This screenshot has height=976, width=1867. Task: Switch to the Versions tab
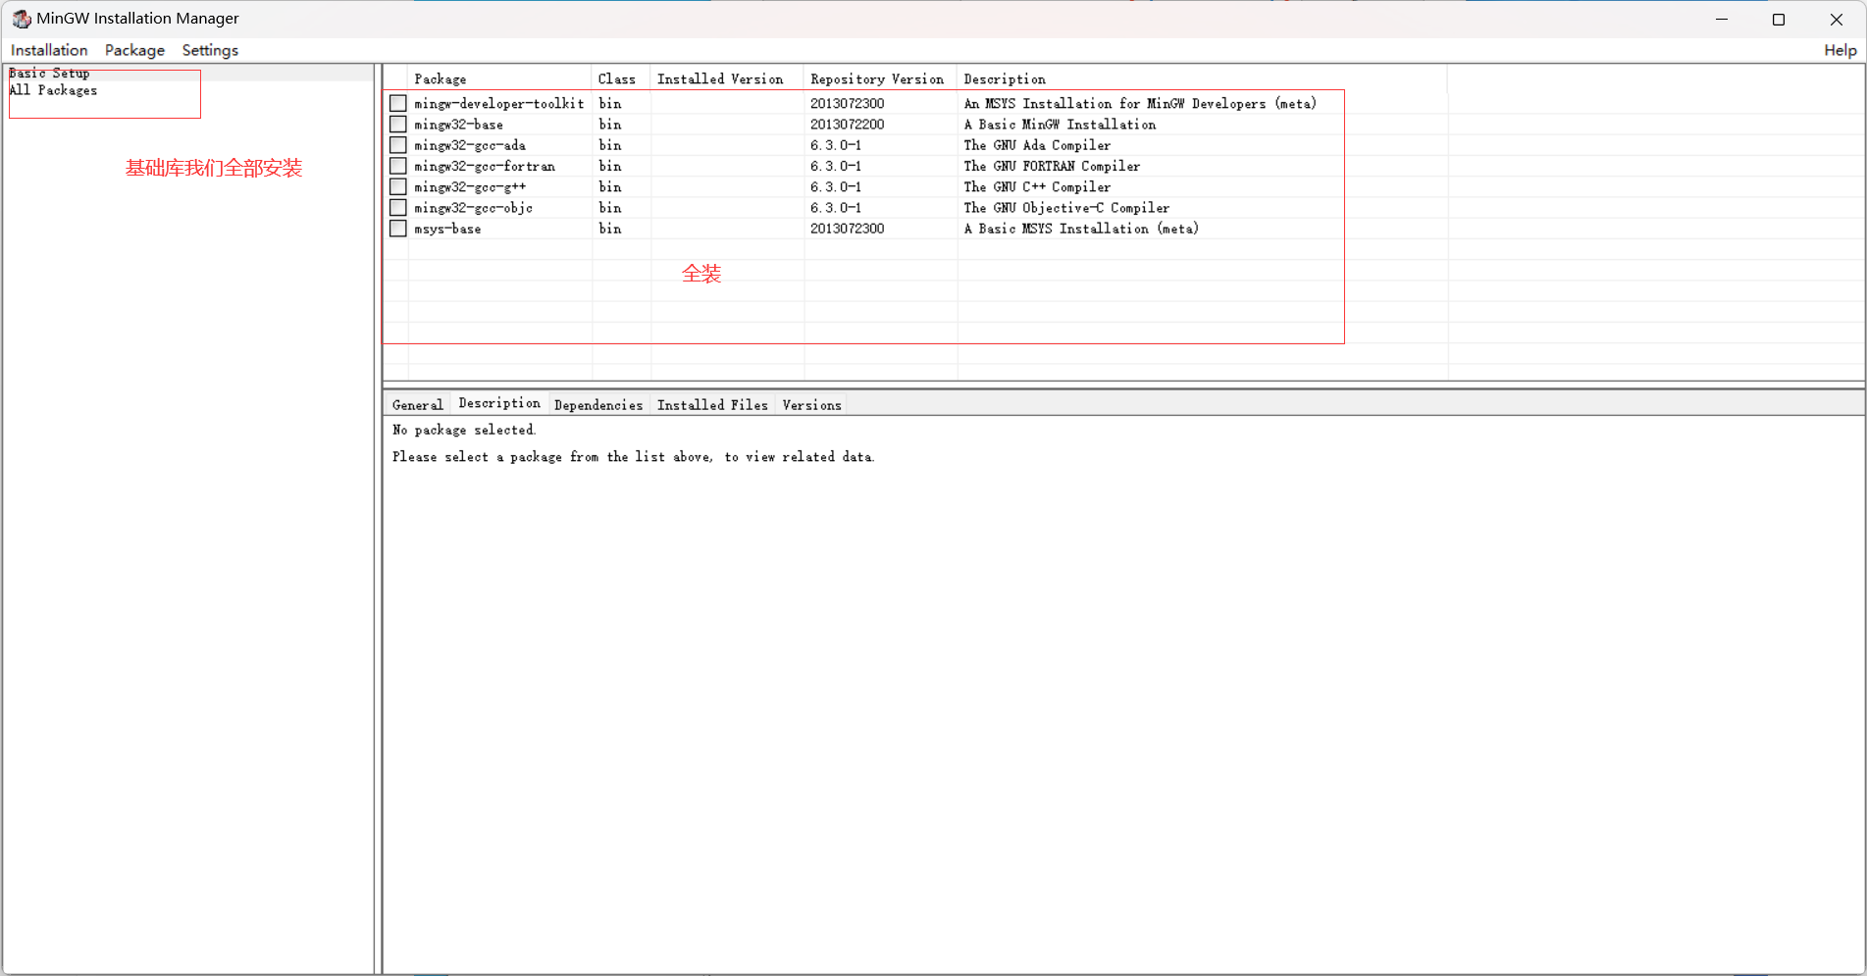pos(811,405)
